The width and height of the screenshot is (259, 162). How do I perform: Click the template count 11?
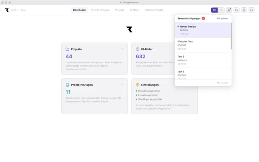pyautogui.click(x=68, y=92)
